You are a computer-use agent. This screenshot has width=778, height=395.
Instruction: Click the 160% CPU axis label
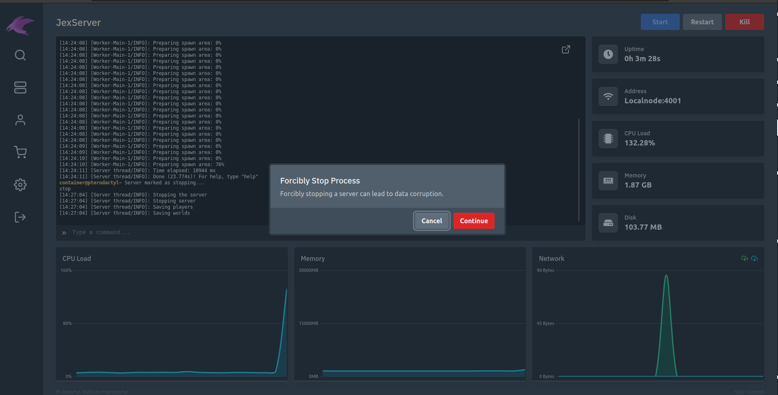[x=66, y=270]
